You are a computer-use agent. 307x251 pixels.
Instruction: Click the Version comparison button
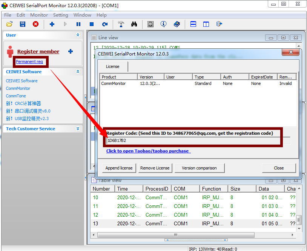pos(199,168)
